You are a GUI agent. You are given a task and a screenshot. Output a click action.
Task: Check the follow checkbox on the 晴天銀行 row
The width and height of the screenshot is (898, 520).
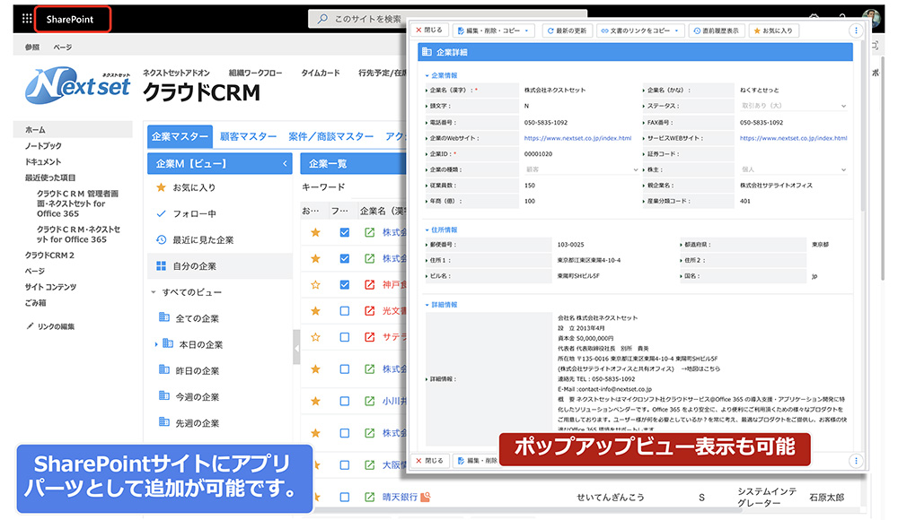pyautogui.click(x=344, y=497)
